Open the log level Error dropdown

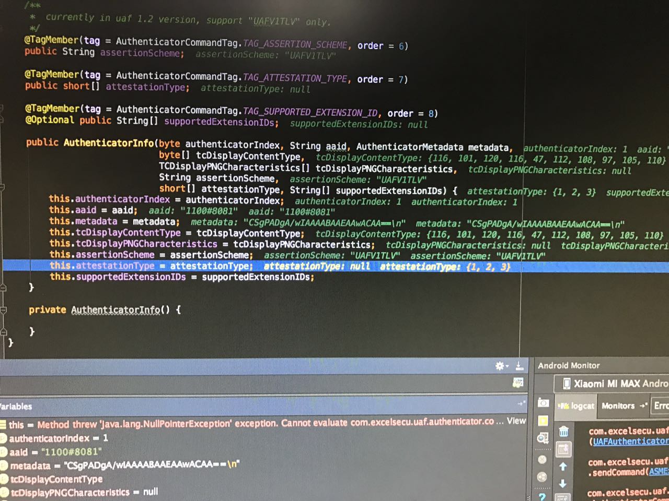pyautogui.click(x=661, y=405)
